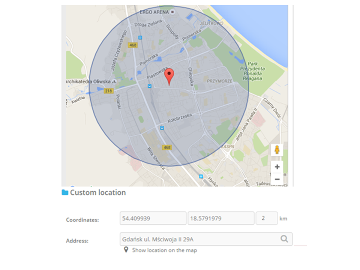
Task: Click the Droga Zielona street label
Action: [x=148, y=23]
